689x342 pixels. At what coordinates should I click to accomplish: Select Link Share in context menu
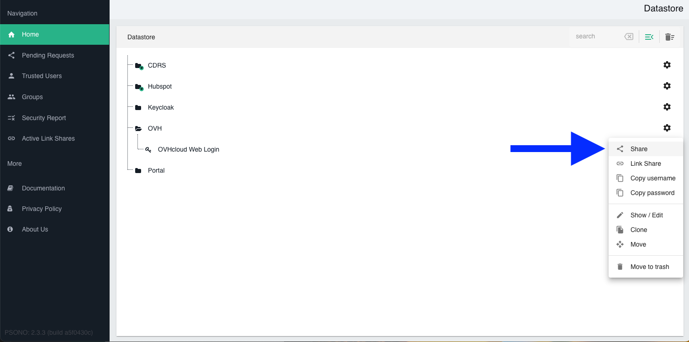pyautogui.click(x=645, y=163)
